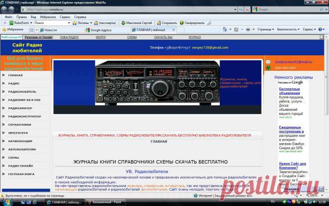Image resolution: width=329 pixels, height=206 pixels.
Task: Open the Новости favorites link
Action: coord(48,30)
